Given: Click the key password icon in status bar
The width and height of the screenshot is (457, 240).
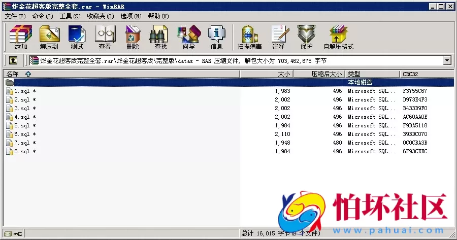Looking at the screenshot, I should 17,233.
